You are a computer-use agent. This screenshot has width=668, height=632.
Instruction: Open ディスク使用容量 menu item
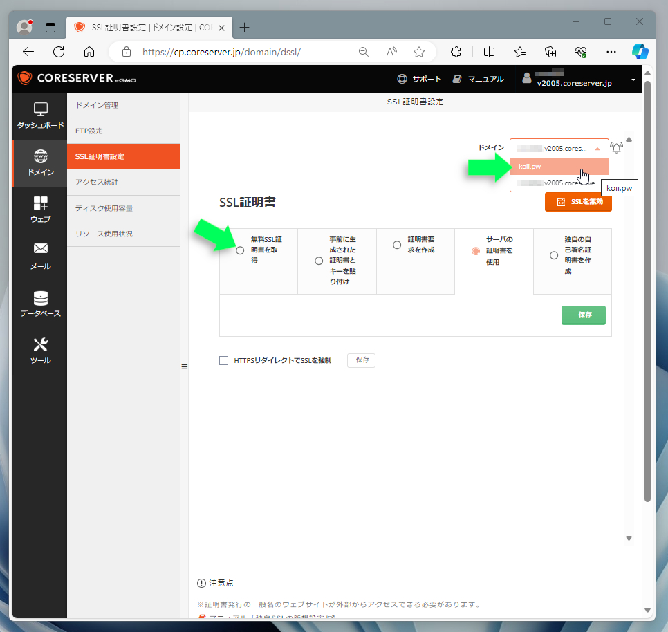pyautogui.click(x=124, y=208)
